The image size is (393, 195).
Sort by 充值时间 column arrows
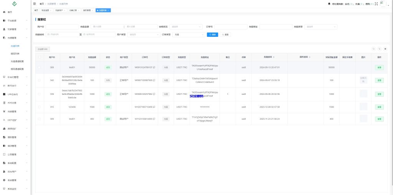(274, 57)
